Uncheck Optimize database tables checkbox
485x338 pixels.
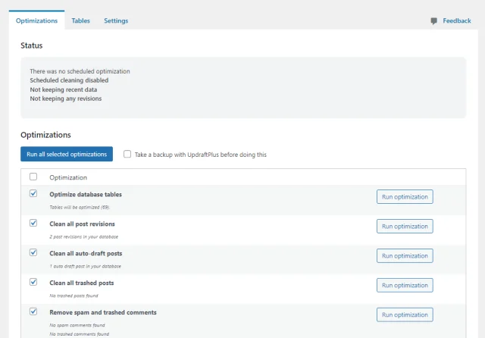tap(33, 194)
